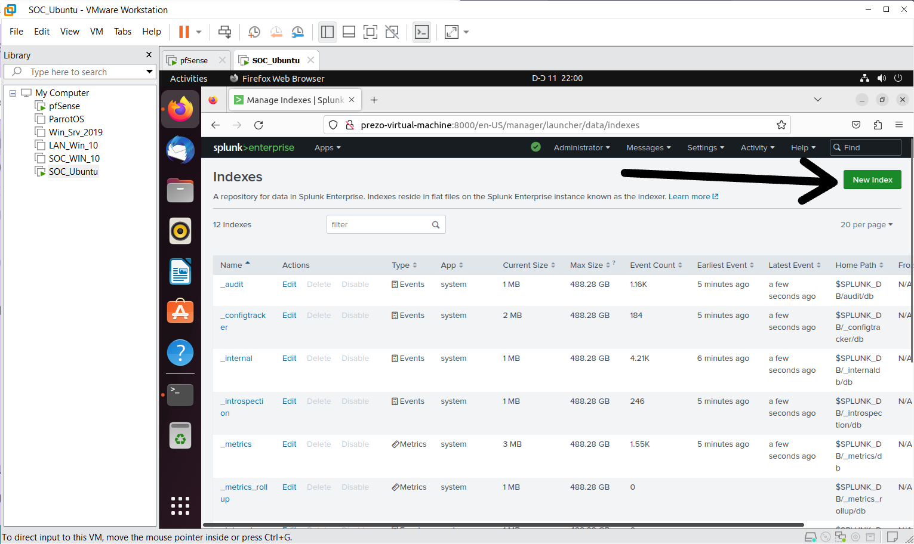This screenshot has height=544, width=914.
Task: Open the Splunk Help dropdown menu
Action: 803,148
